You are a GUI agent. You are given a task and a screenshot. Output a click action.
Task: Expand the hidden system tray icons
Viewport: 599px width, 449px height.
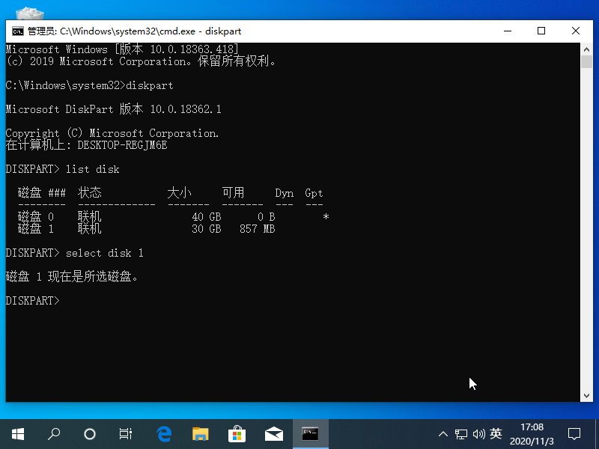443,434
